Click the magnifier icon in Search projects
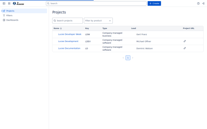The width and height of the screenshot is (207, 129). [55, 21]
